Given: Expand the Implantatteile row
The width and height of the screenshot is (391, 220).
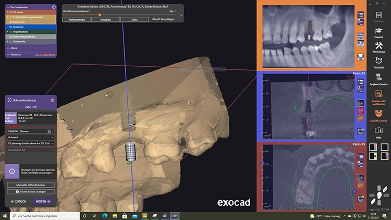Looking at the screenshot, I should click(7, 32).
